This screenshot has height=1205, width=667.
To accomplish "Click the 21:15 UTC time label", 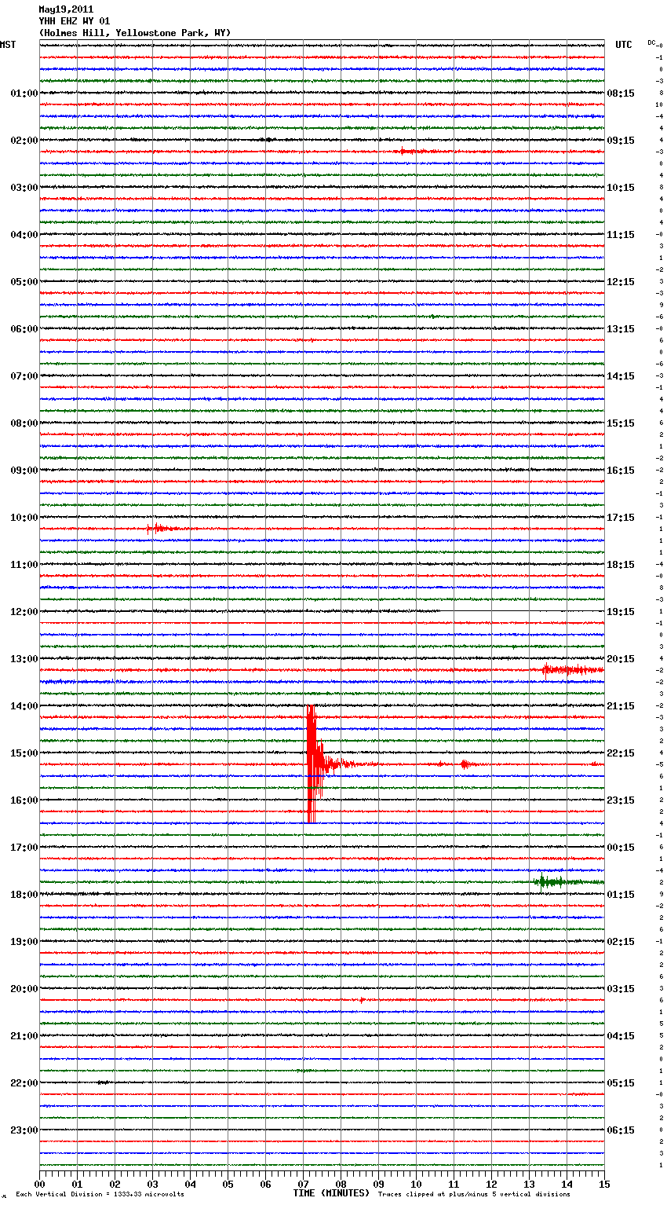I will point(621,706).
